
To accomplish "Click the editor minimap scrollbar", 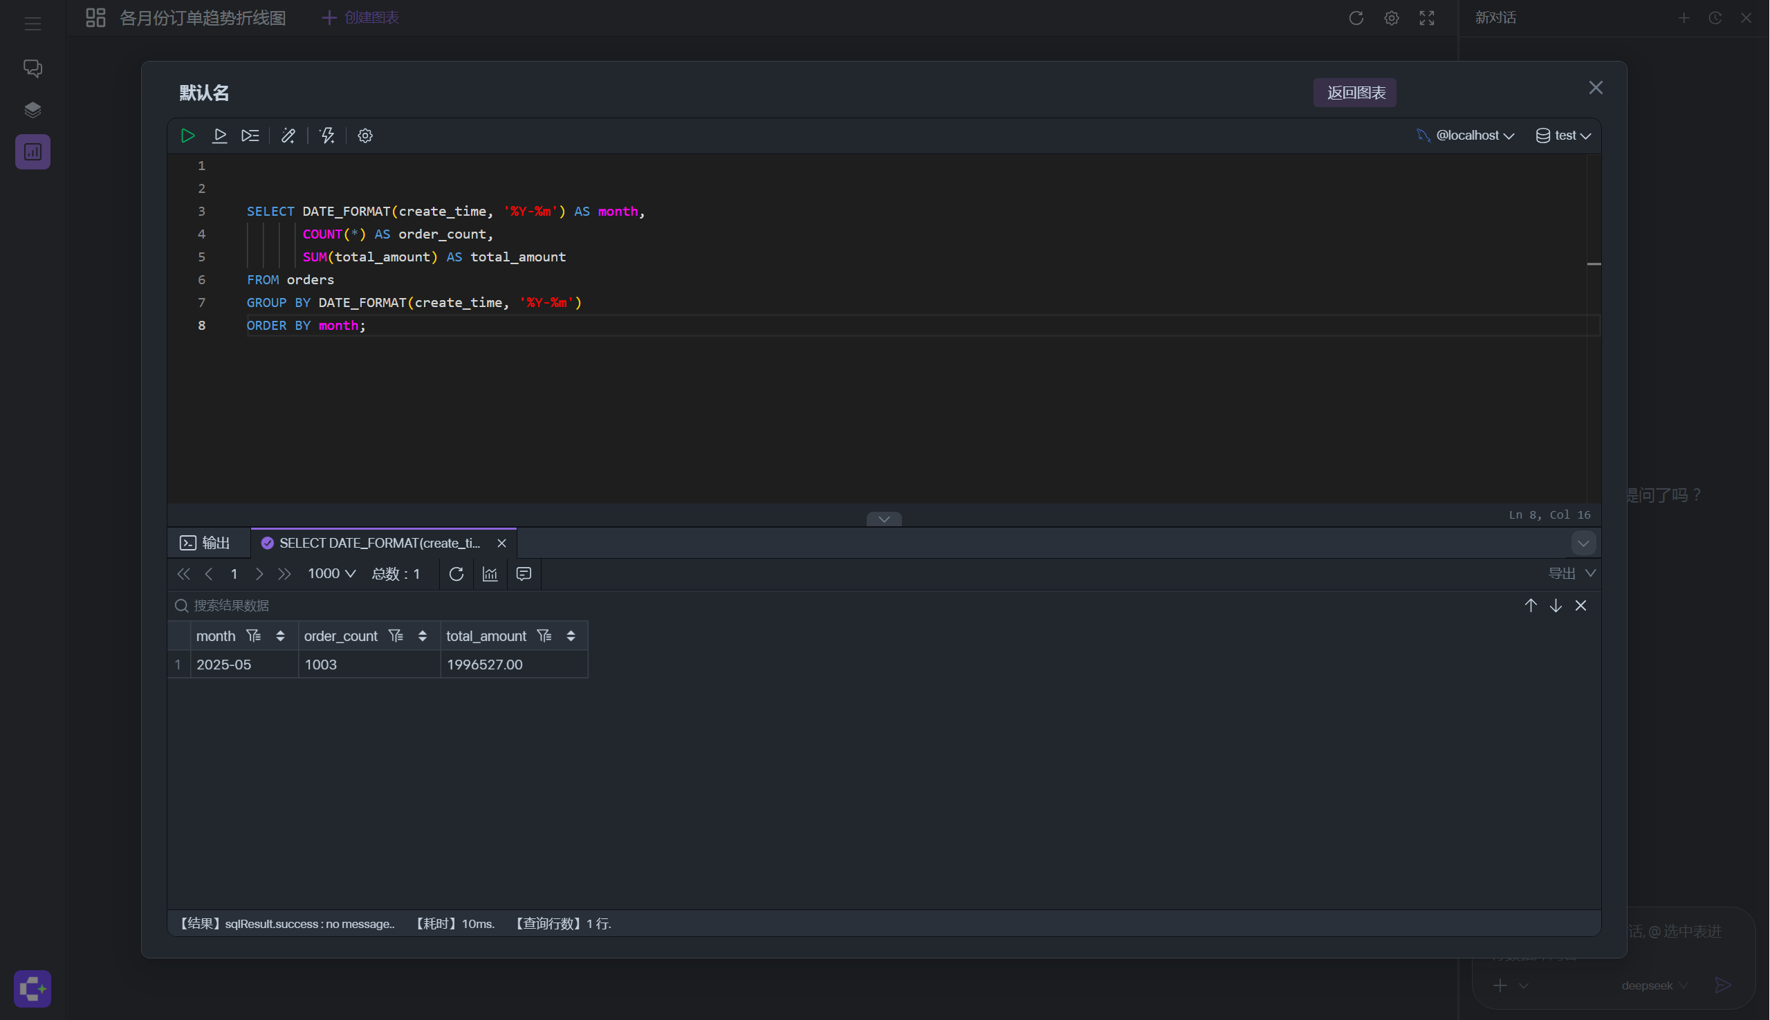I will coord(1594,329).
